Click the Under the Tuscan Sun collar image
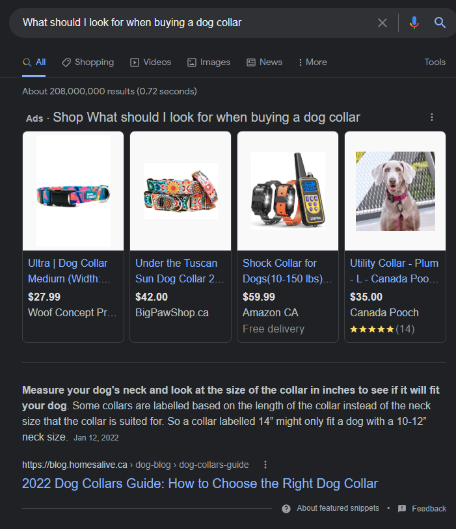Image resolution: width=456 pixels, height=529 pixels. click(180, 191)
